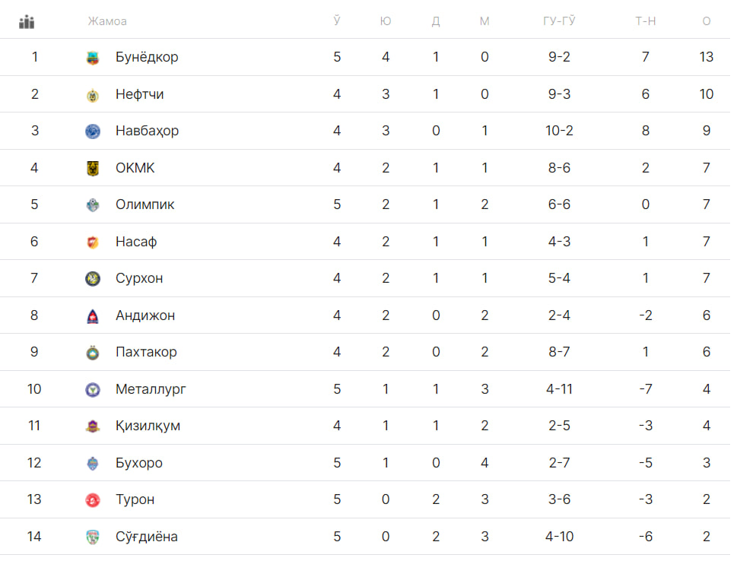
Task: Sort by the Жамоа column header
Action: click(106, 21)
